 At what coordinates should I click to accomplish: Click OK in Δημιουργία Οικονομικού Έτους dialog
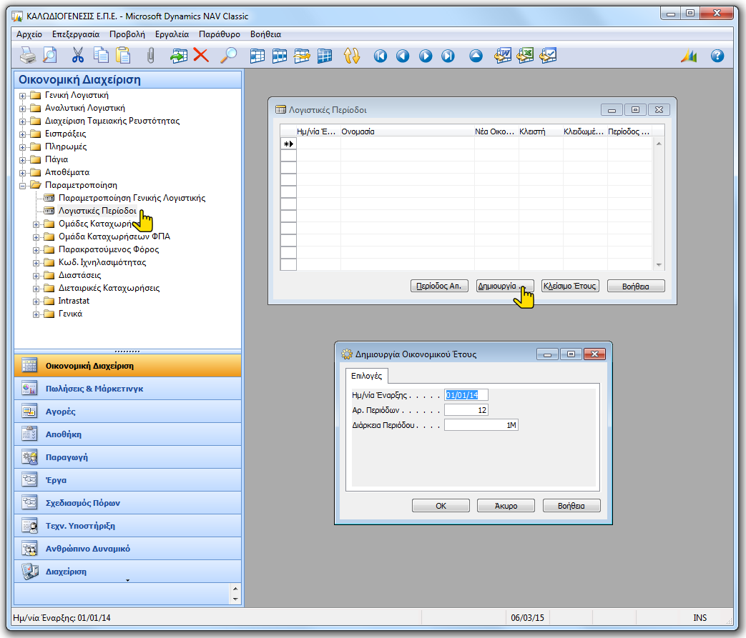pos(441,506)
